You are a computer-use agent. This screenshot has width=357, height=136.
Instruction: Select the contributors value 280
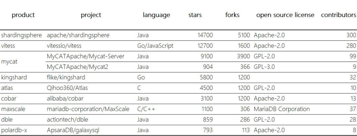(x=351, y=46)
